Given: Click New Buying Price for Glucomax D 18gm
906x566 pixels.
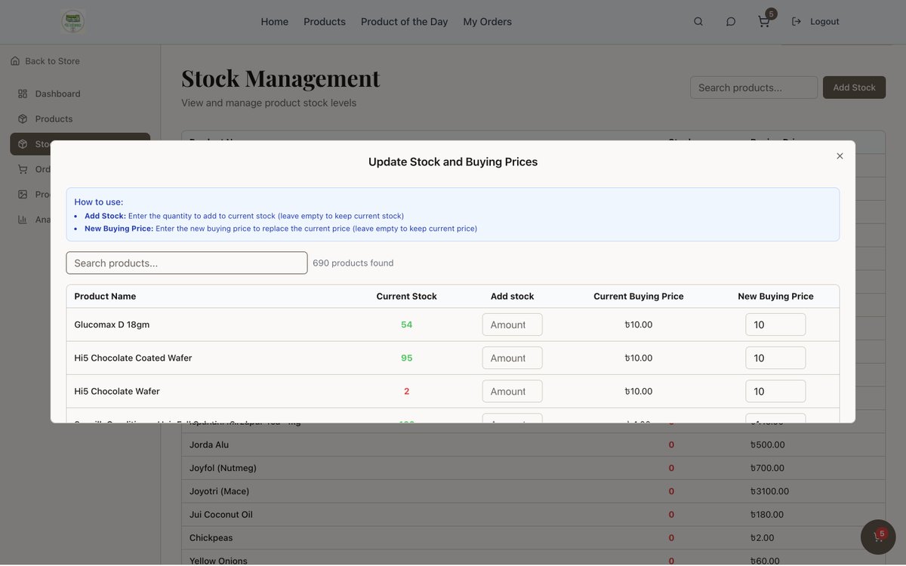Looking at the screenshot, I should coord(775,325).
